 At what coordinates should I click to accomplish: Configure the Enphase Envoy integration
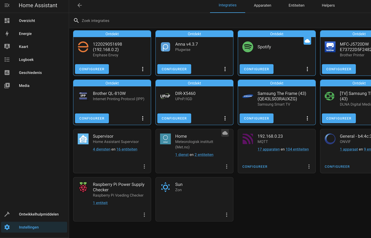click(x=92, y=69)
